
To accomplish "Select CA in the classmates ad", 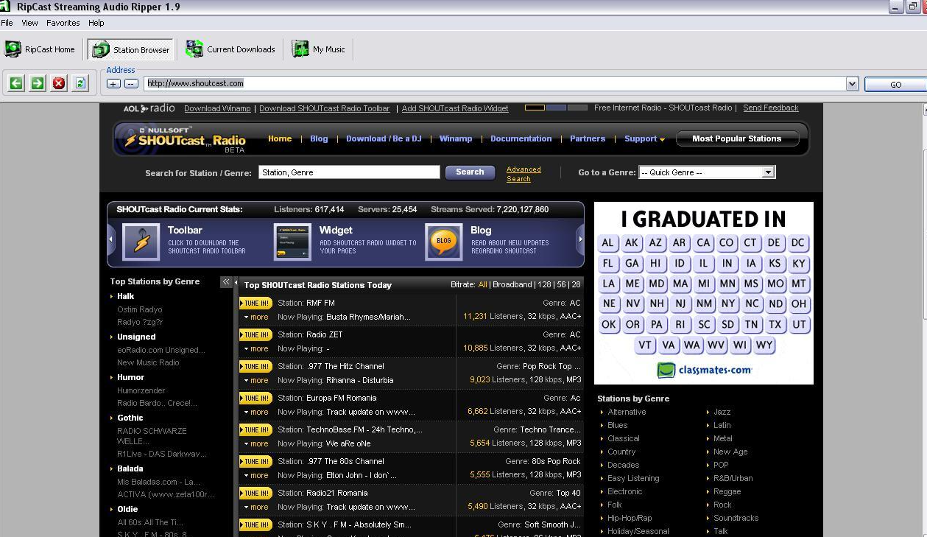I will [703, 242].
